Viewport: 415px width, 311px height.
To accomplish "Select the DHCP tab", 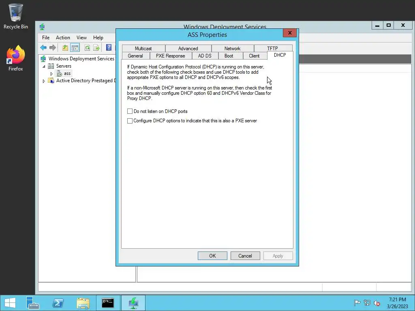I will pos(280,55).
